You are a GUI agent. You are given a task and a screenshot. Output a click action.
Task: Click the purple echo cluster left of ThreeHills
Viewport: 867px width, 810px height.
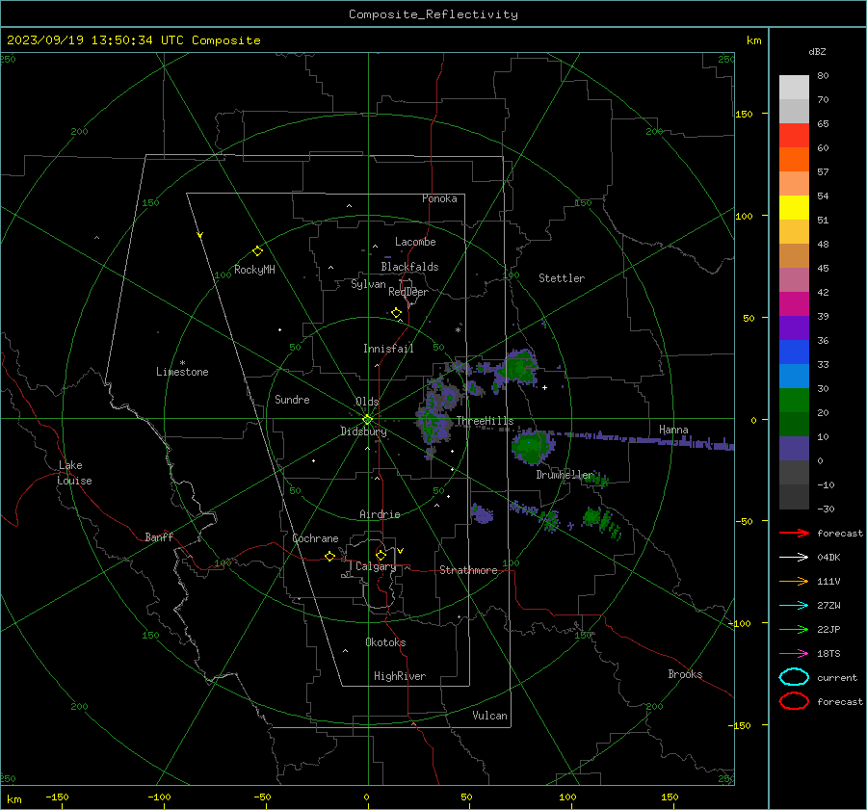[433, 424]
